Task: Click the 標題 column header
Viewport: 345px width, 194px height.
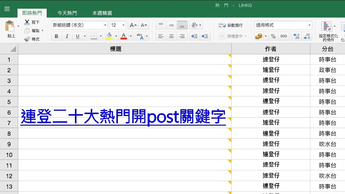Action: click(116, 49)
